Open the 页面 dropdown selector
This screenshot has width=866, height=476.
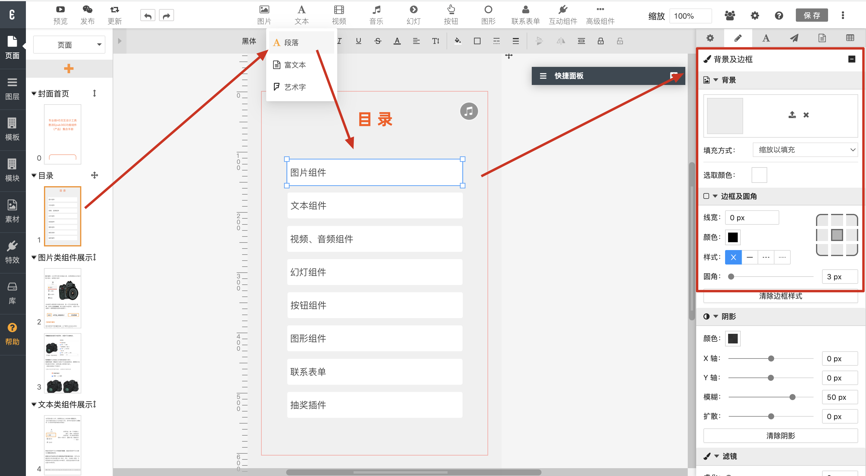[x=69, y=45]
